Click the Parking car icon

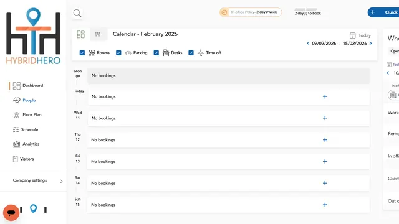[128, 53]
